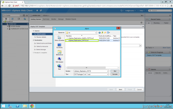Open Windows Start button

coord(3,106)
